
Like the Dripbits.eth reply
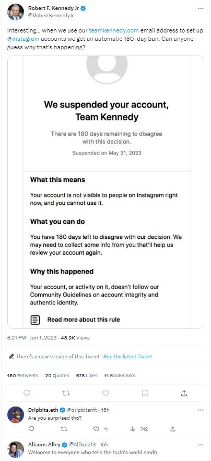tap(97, 429)
